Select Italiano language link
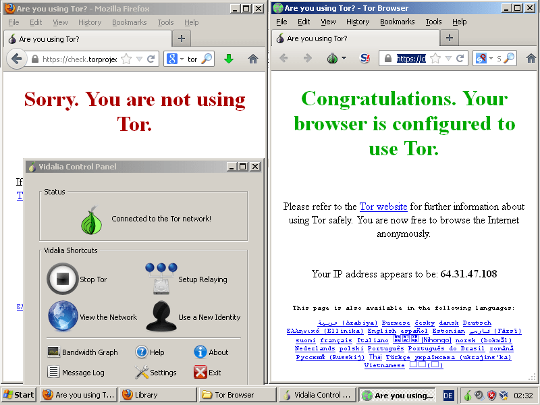540x405 pixels. (x=373, y=340)
